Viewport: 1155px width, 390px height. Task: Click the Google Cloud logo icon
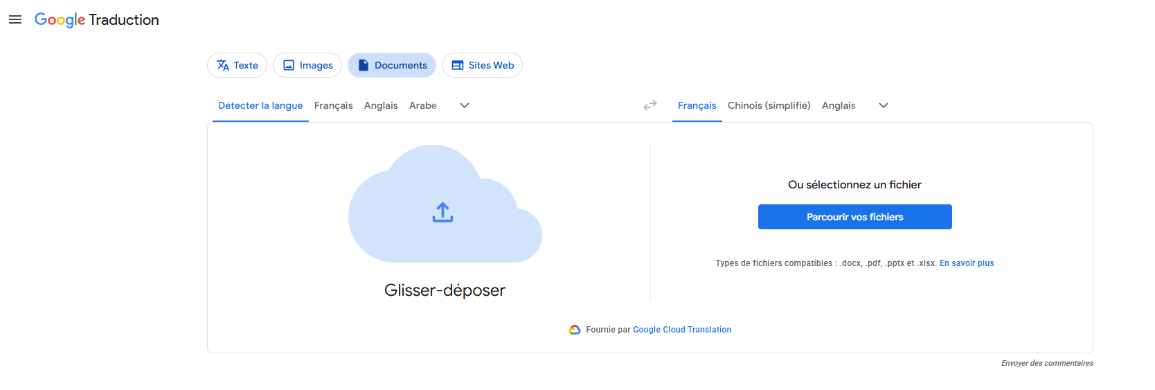[575, 330]
